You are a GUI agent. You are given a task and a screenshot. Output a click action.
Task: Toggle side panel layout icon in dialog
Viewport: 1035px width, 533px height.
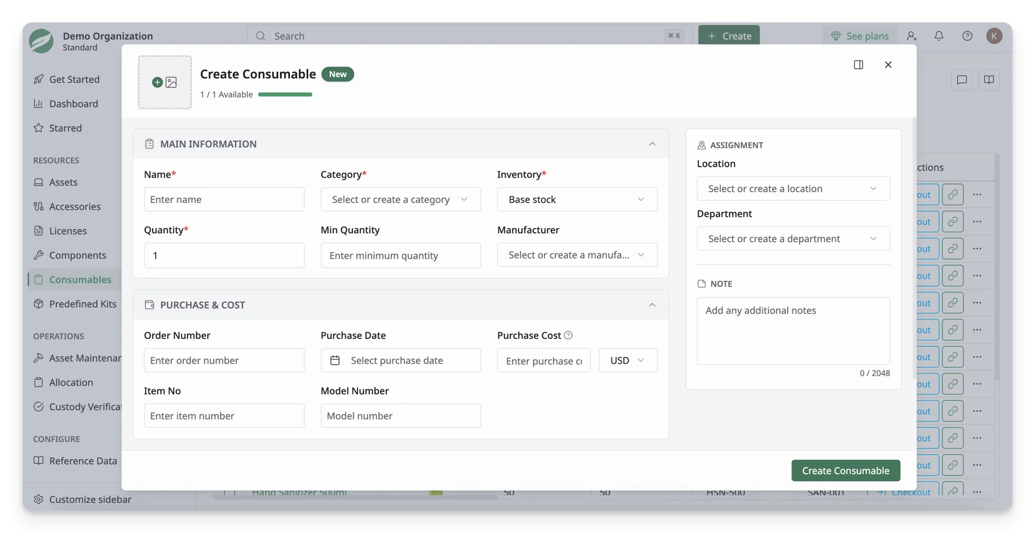[x=858, y=65]
